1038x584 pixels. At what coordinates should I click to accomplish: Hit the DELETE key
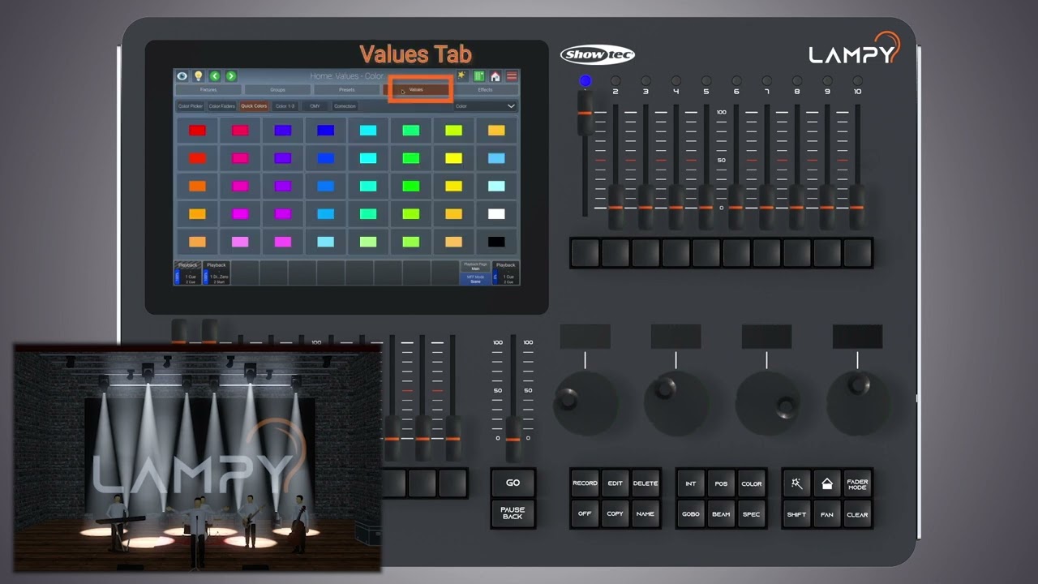646,483
